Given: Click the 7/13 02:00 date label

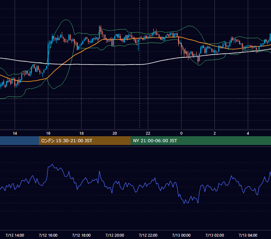Looking at the screenshot, I should (x=215, y=235).
